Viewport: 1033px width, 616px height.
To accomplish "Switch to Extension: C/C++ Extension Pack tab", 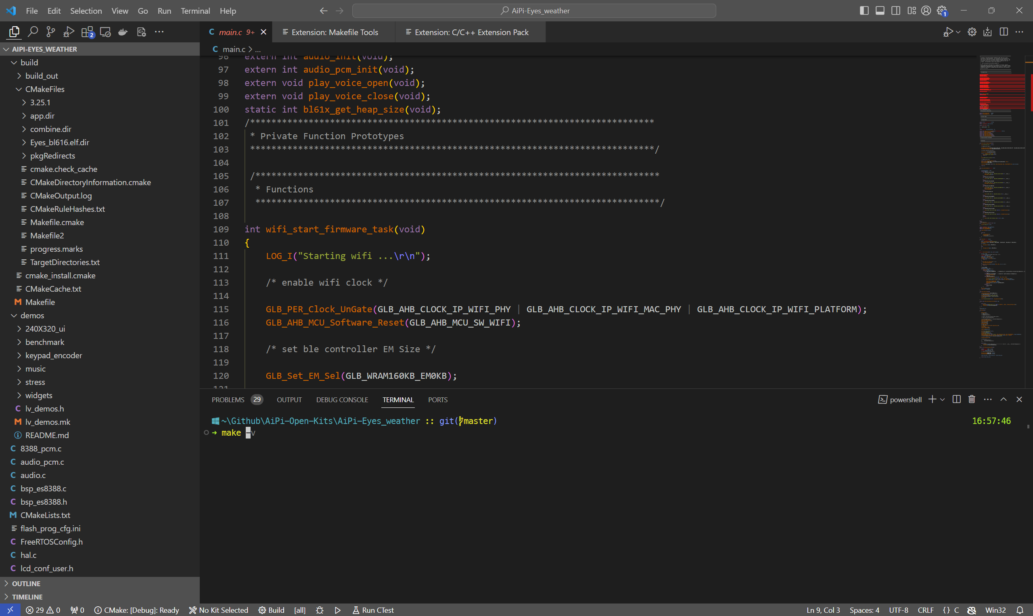I will pos(471,32).
